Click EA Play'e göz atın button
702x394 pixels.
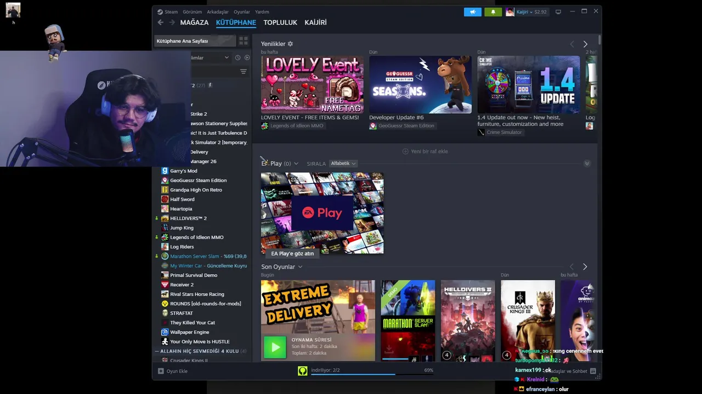292,253
